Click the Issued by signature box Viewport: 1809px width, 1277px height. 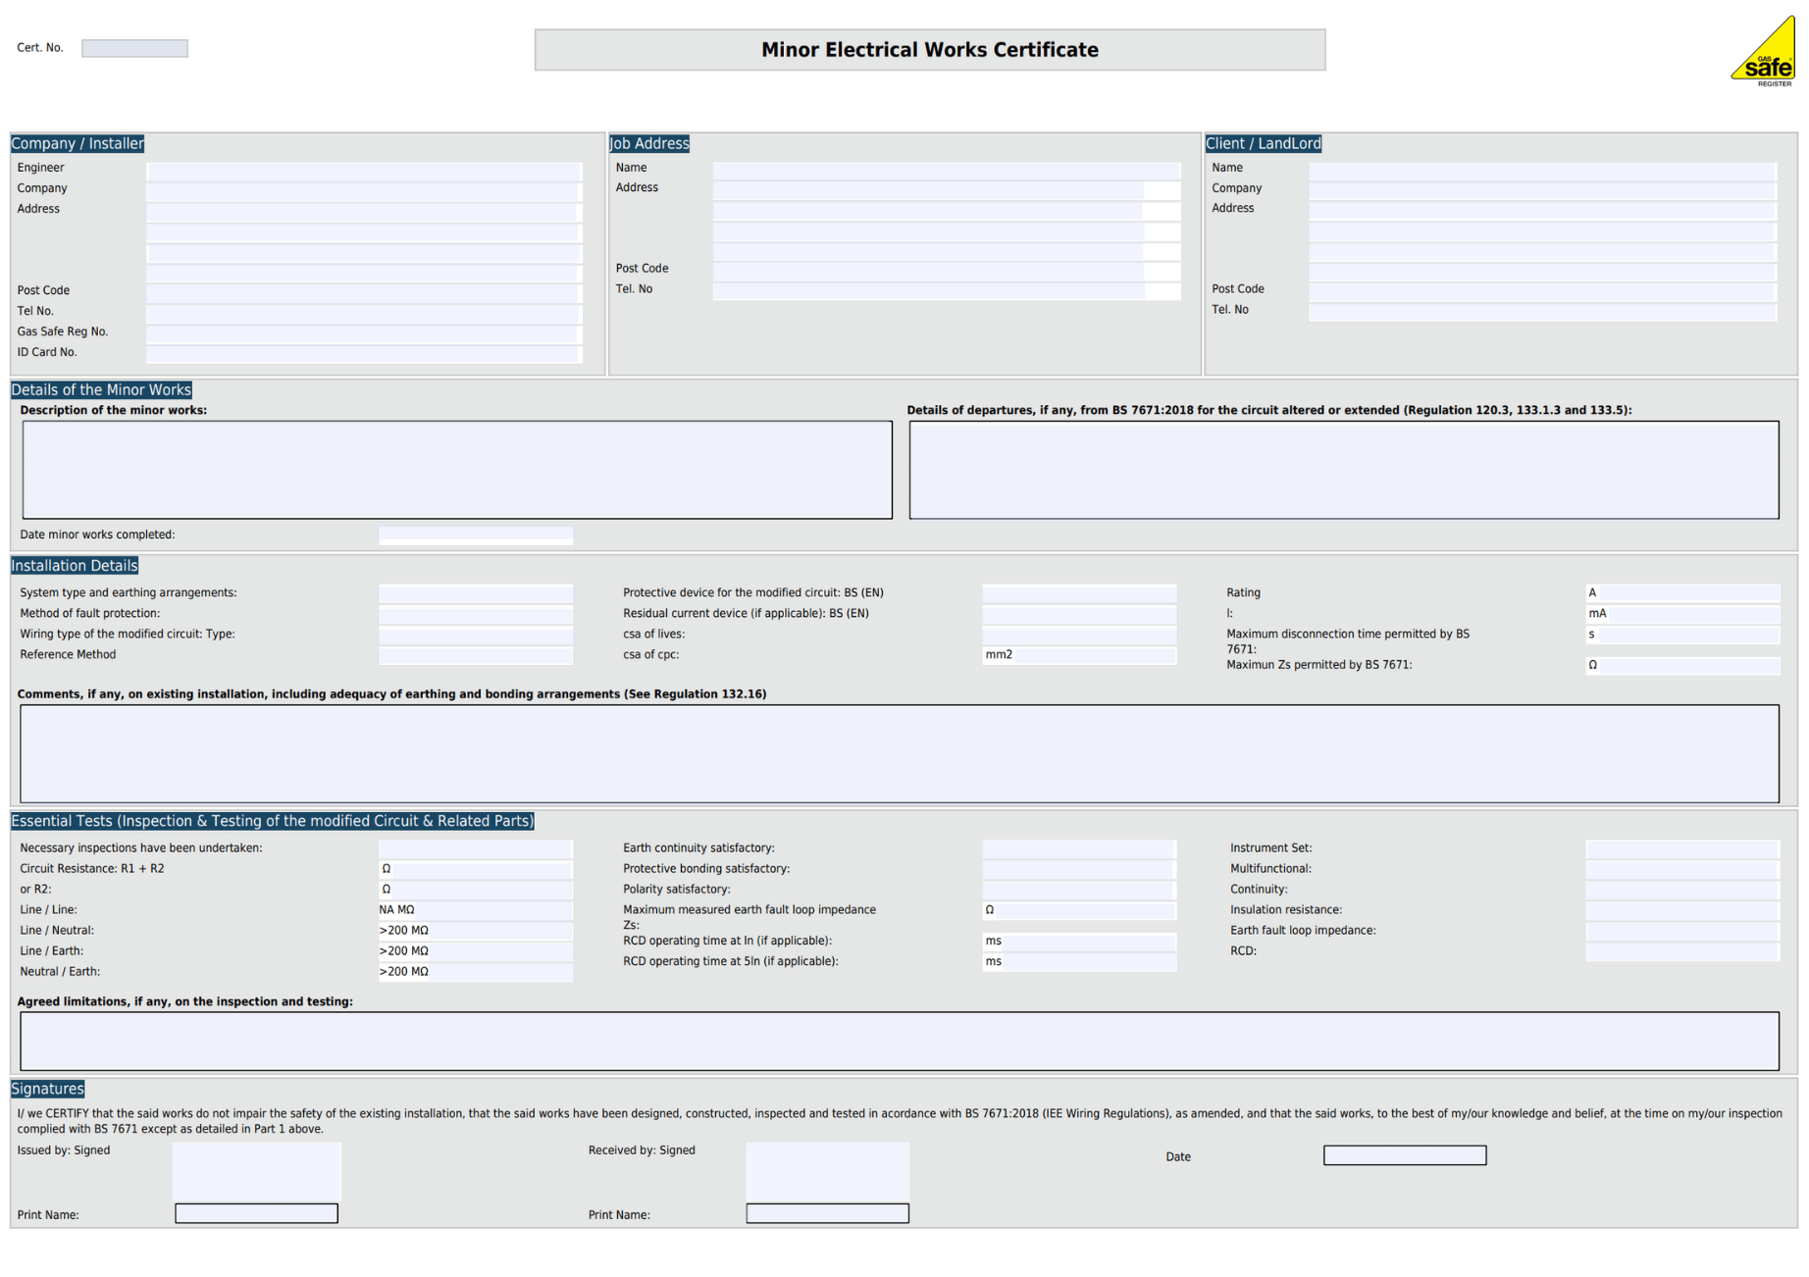pos(257,1170)
